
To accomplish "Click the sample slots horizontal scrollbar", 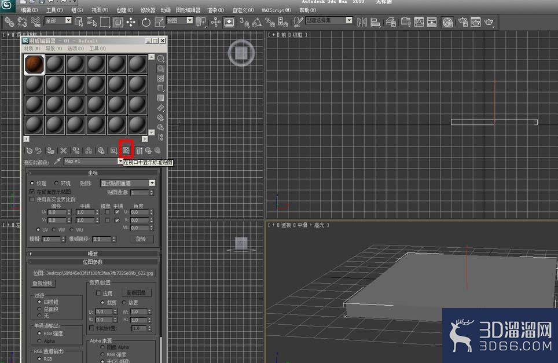I will [x=86, y=139].
